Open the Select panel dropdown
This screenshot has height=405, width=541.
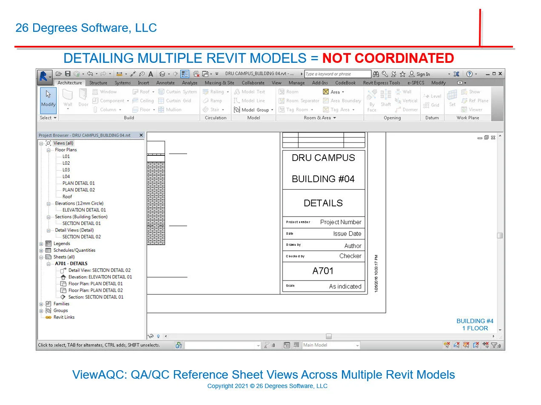coord(48,118)
